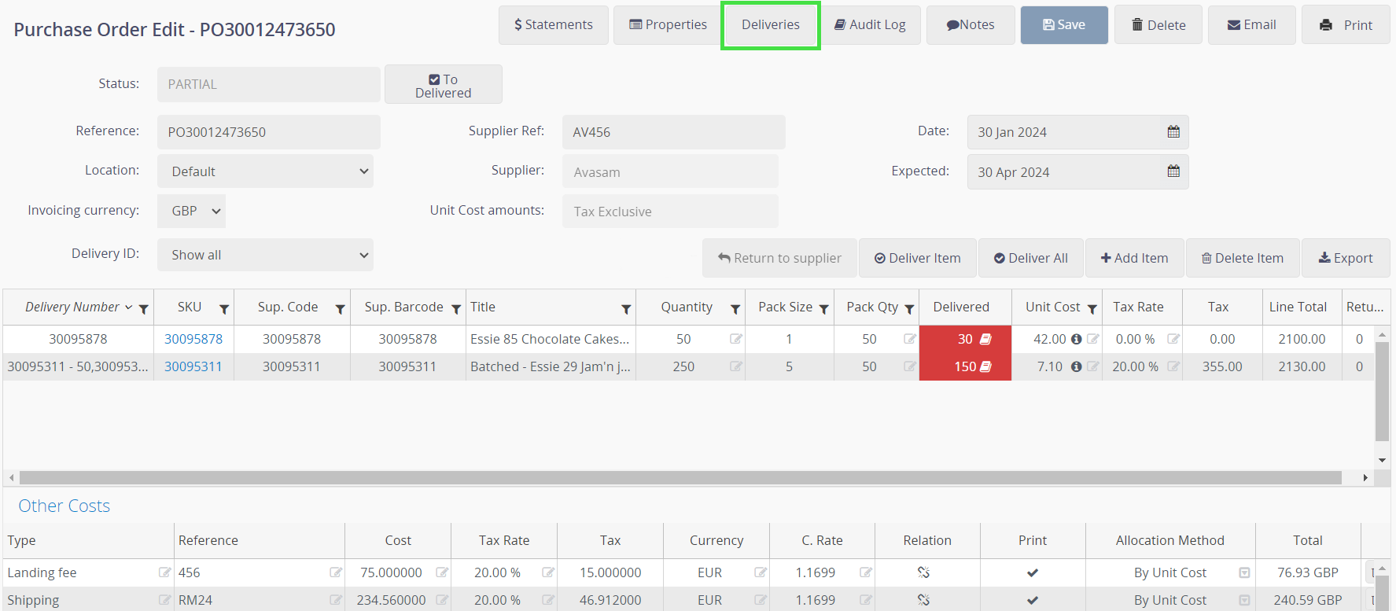Viewport: 1396px width, 611px height.
Task: Open the Delivery ID Show all dropdown
Action: (x=265, y=255)
